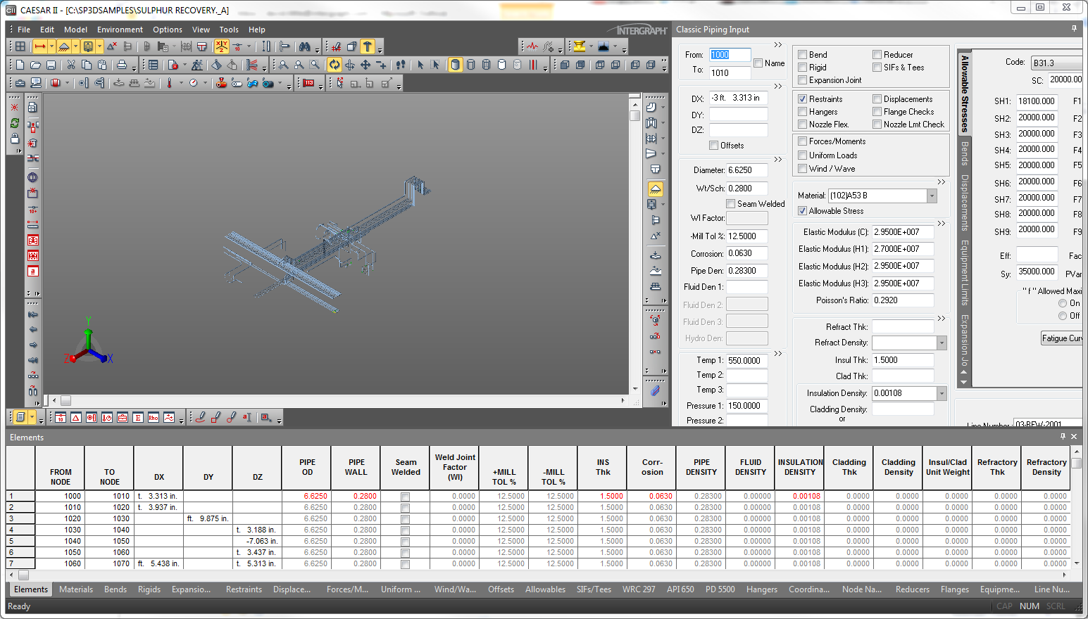Open the Material dropdown (102)A53 B
1088x619 pixels.
tap(932, 196)
